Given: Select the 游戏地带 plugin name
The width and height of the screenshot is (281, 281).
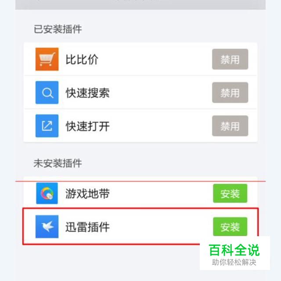Looking at the screenshot, I should point(88,194).
